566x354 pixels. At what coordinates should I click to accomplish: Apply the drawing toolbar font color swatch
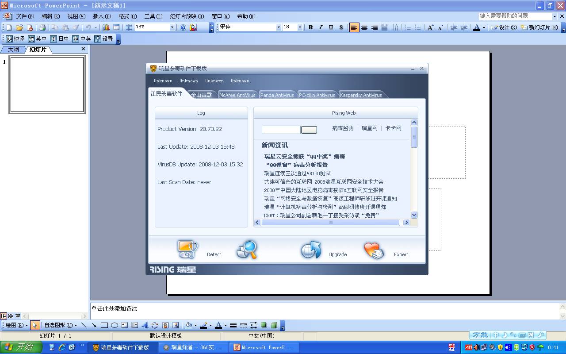tap(218, 325)
